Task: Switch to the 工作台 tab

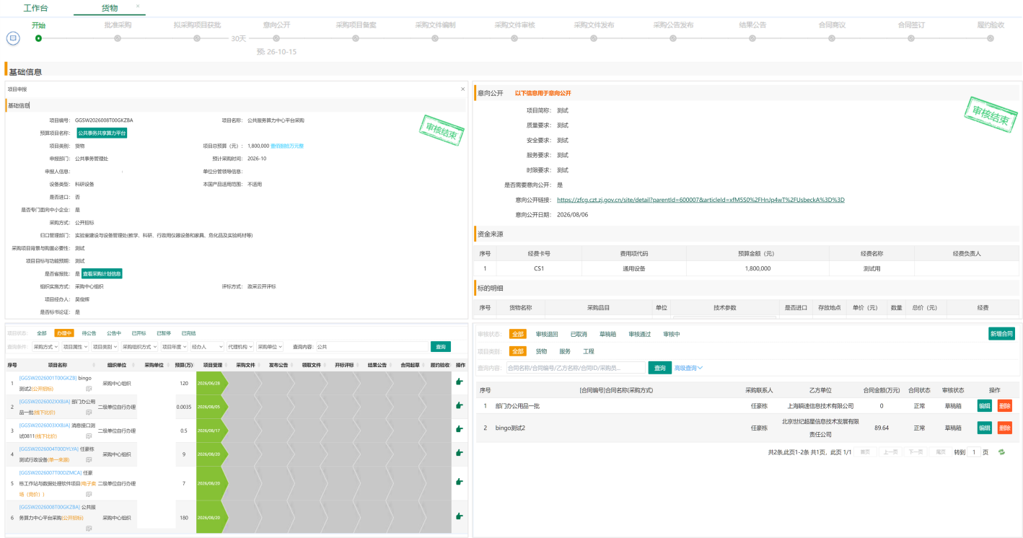Action: point(35,8)
